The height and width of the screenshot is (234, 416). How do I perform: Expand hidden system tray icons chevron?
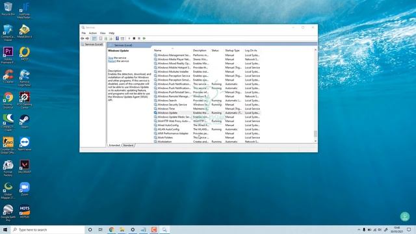click(x=359, y=229)
